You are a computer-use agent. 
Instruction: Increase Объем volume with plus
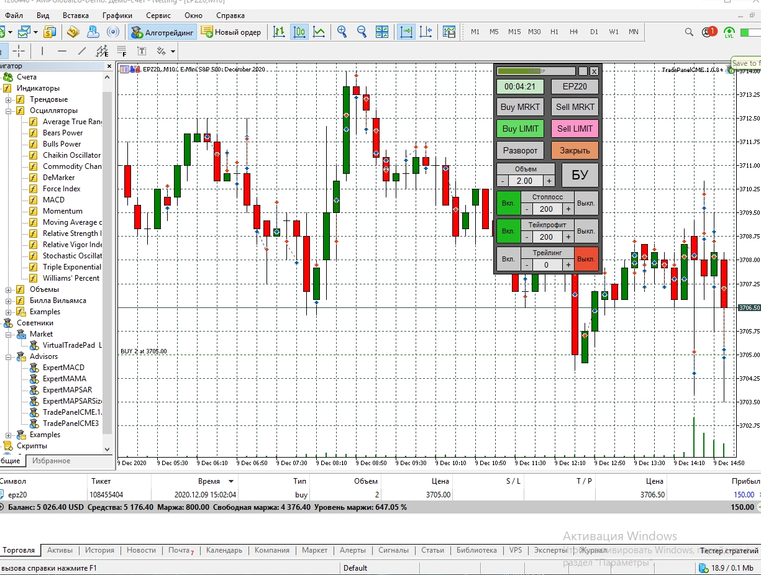(549, 181)
